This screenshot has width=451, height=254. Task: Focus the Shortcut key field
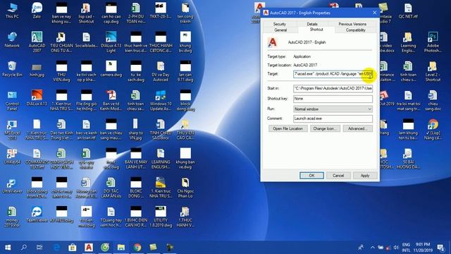(333, 99)
